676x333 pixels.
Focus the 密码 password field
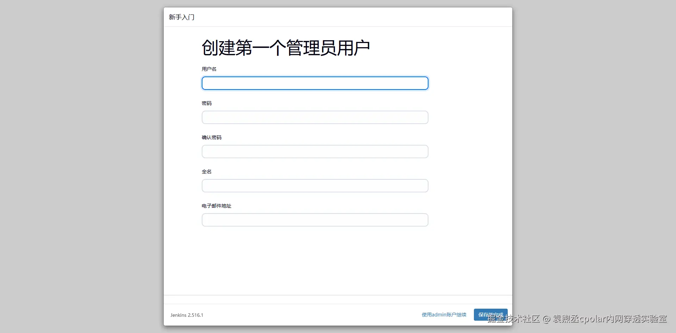point(315,117)
